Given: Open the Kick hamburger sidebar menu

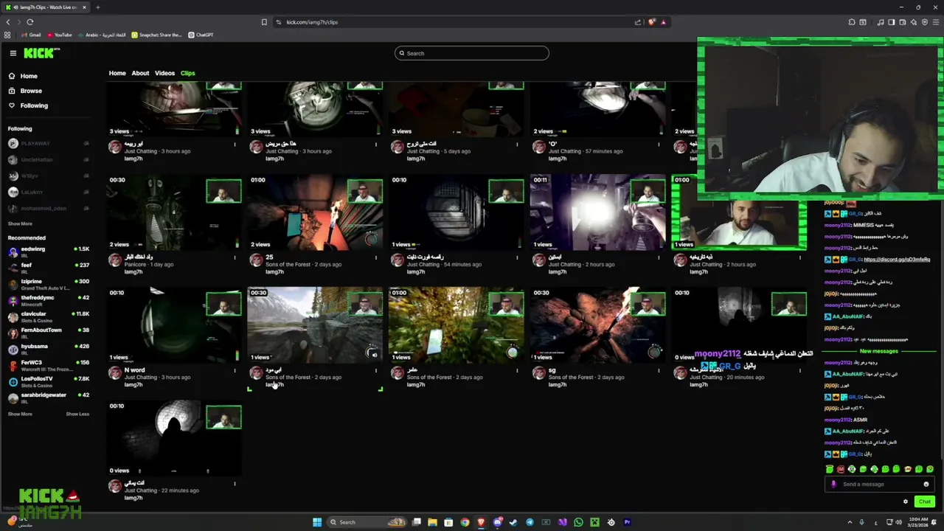Looking at the screenshot, I should click(13, 53).
